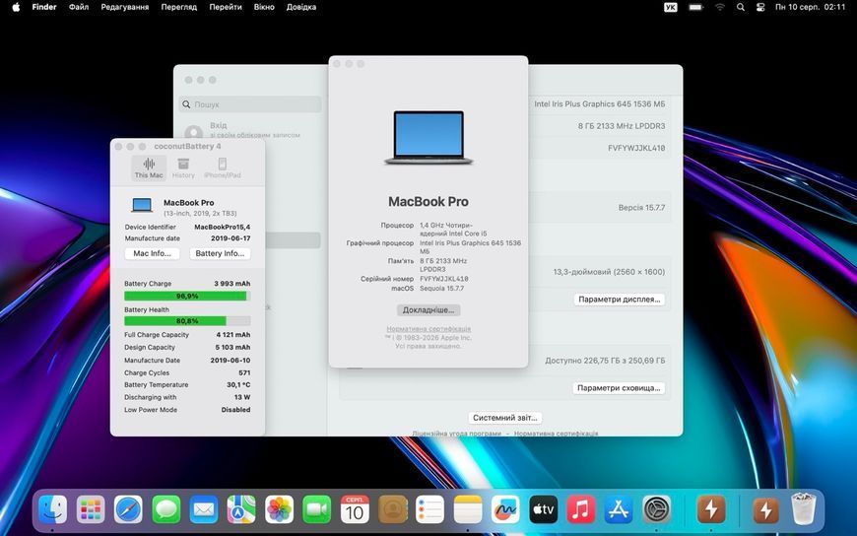The image size is (857, 536).
Task: Switch to iPhone/iPad tab in coconutBattery
Action: coord(223,168)
